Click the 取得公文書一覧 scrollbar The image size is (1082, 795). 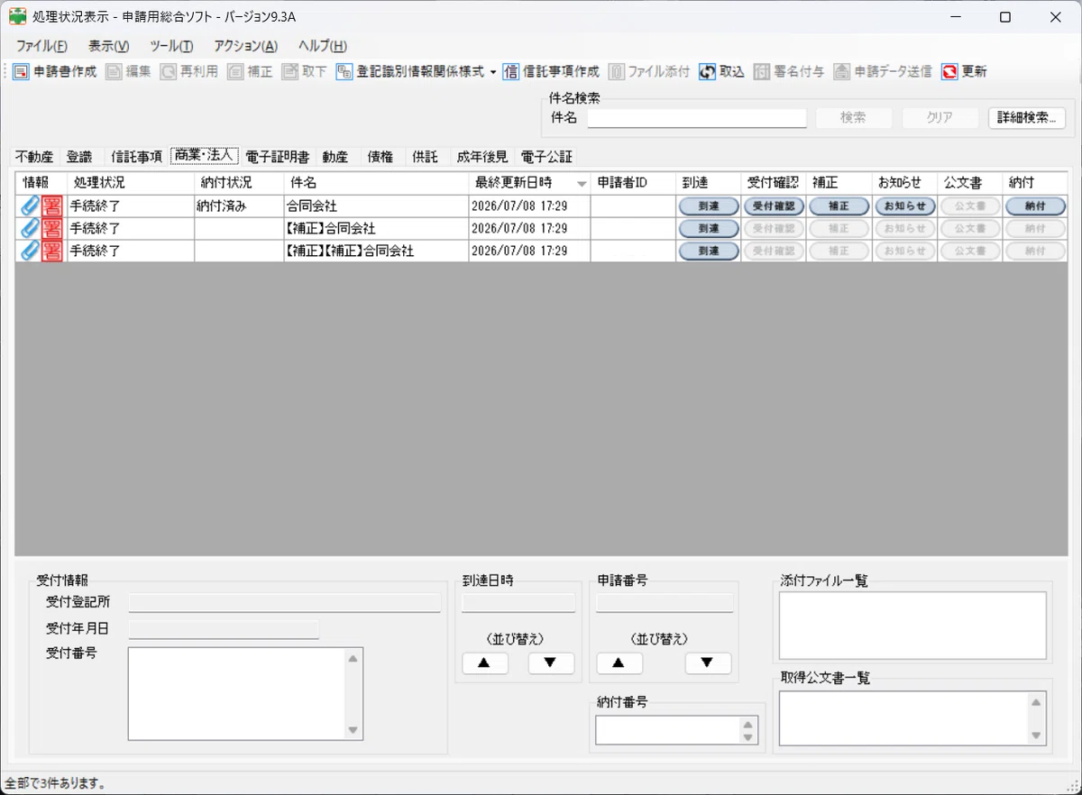coord(1037,718)
